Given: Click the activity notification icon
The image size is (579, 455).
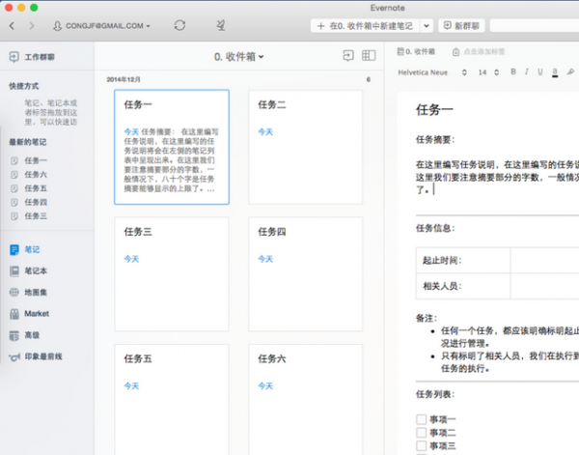Looking at the screenshot, I should pyautogui.click(x=222, y=24).
